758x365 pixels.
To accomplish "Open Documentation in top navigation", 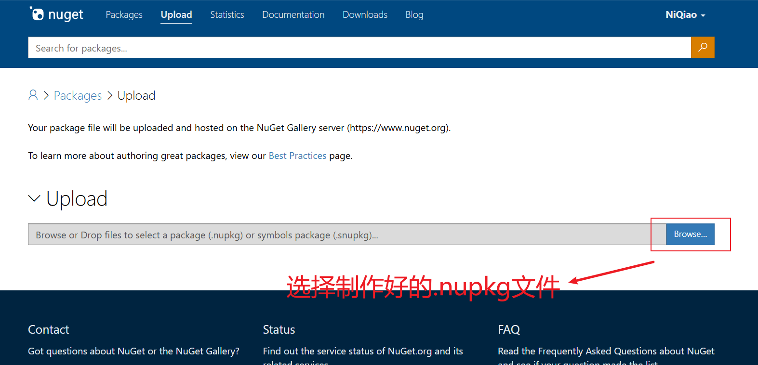I will (293, 15).
